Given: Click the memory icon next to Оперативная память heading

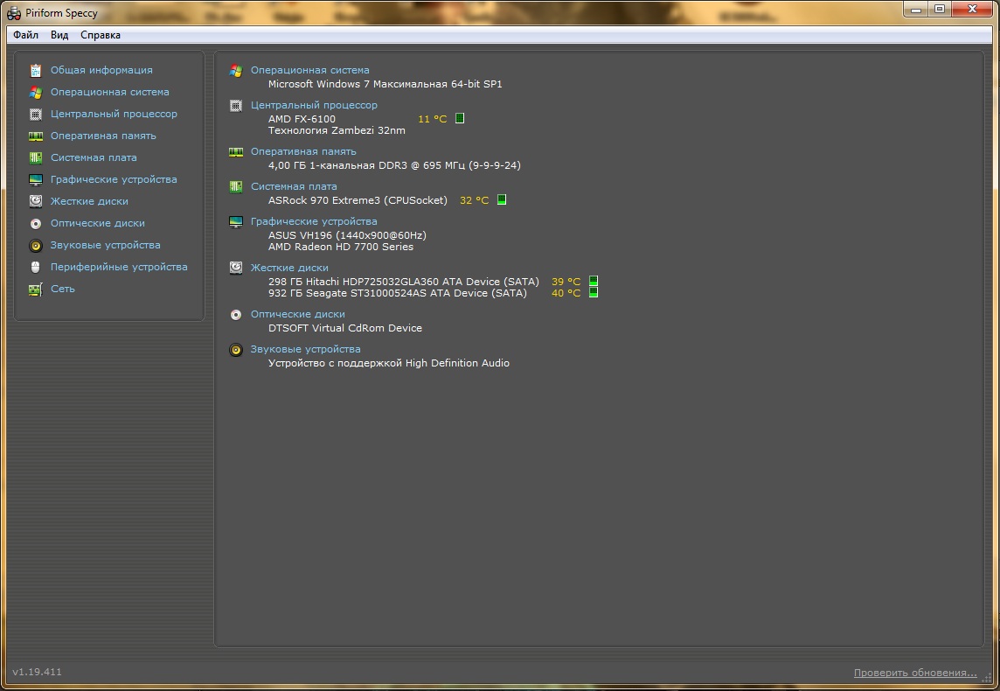Looking at the screenshot, I should click(x=236, y=152).
